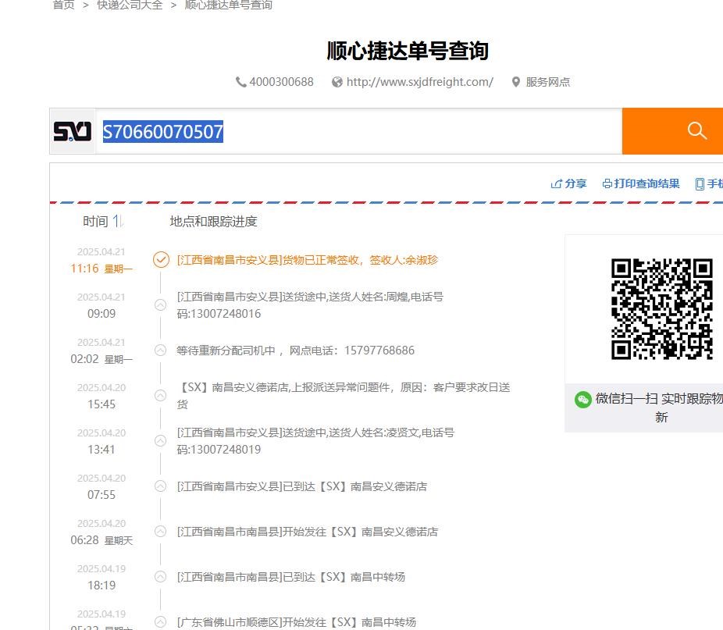Click the orange signed checkmark icon
The image size is (723, 630).
pos(161,260)
